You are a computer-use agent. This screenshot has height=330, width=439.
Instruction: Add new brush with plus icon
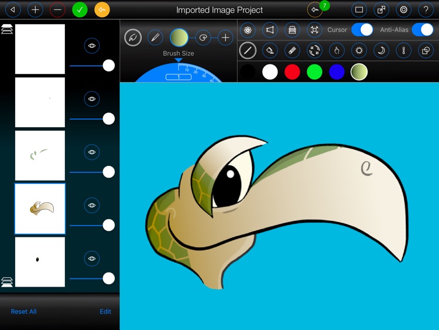tap(225, 38)
